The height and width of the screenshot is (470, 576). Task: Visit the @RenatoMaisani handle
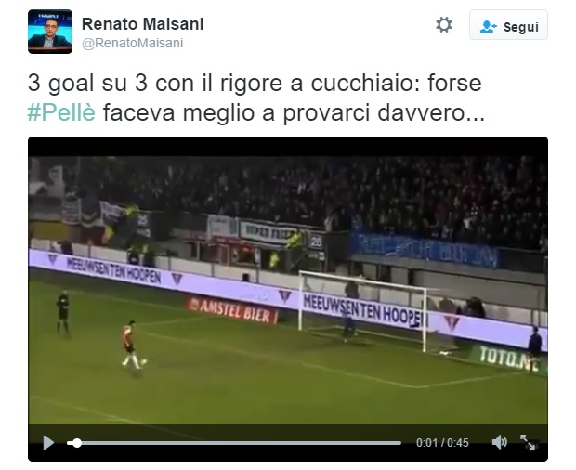(132, 43)
